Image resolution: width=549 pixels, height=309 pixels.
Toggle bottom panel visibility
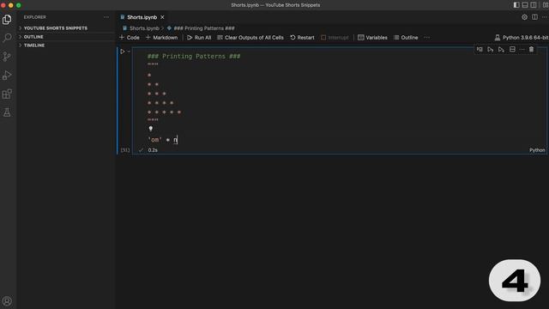click(x=525, y=5)
